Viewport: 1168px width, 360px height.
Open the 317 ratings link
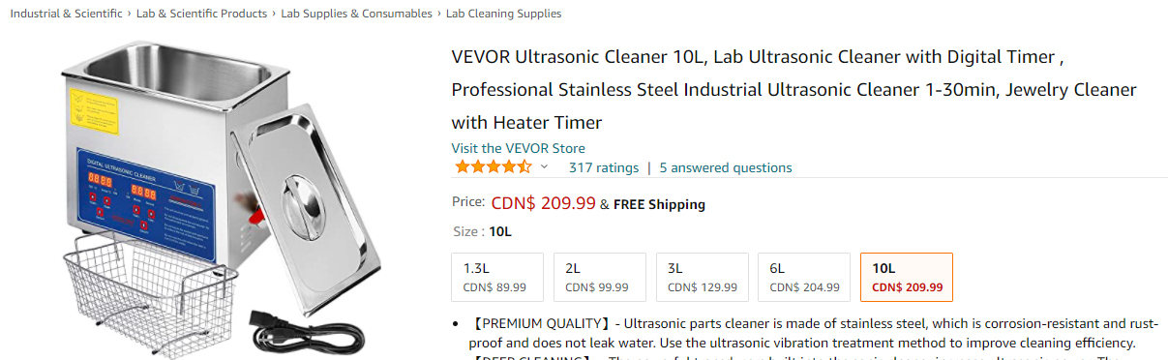click(x=604, y=167)
